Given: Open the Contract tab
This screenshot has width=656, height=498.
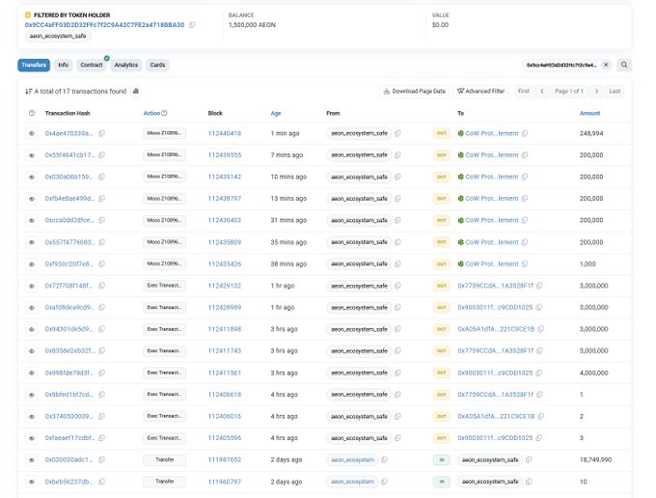Looking at the screenshot, I should tap(92, 65).
